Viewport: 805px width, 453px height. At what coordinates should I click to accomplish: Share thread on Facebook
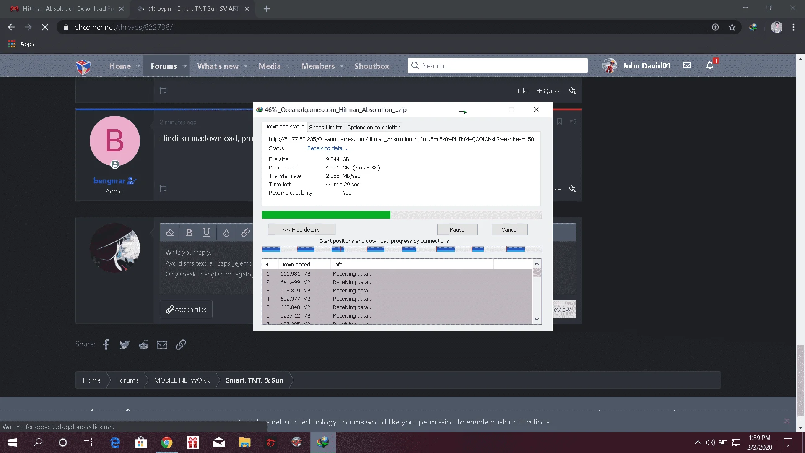(106, 345)
